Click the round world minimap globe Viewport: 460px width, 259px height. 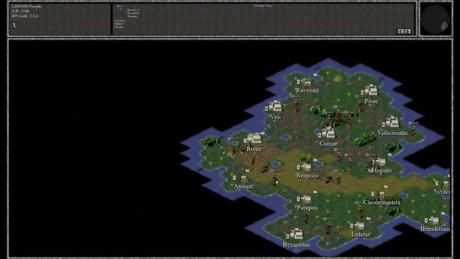click(x=435, y=19)
